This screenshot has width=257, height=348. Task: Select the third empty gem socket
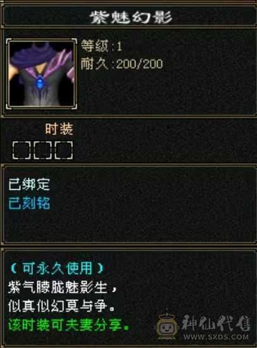64,150
